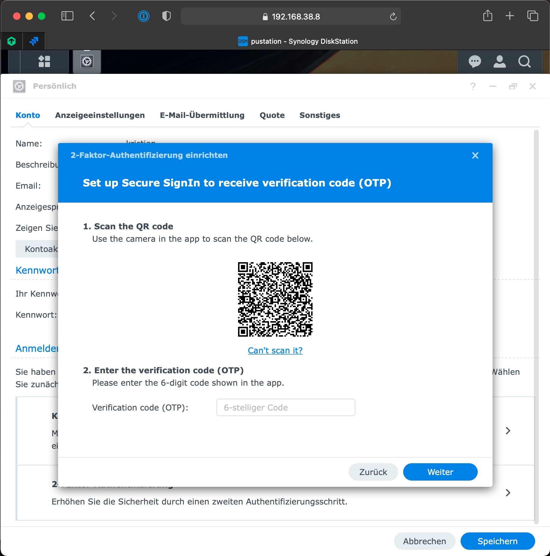The image size is (550, 556).
Task: Close the 2-Faktor-Authentifizierung dialog
Action: tap(475, 155)
